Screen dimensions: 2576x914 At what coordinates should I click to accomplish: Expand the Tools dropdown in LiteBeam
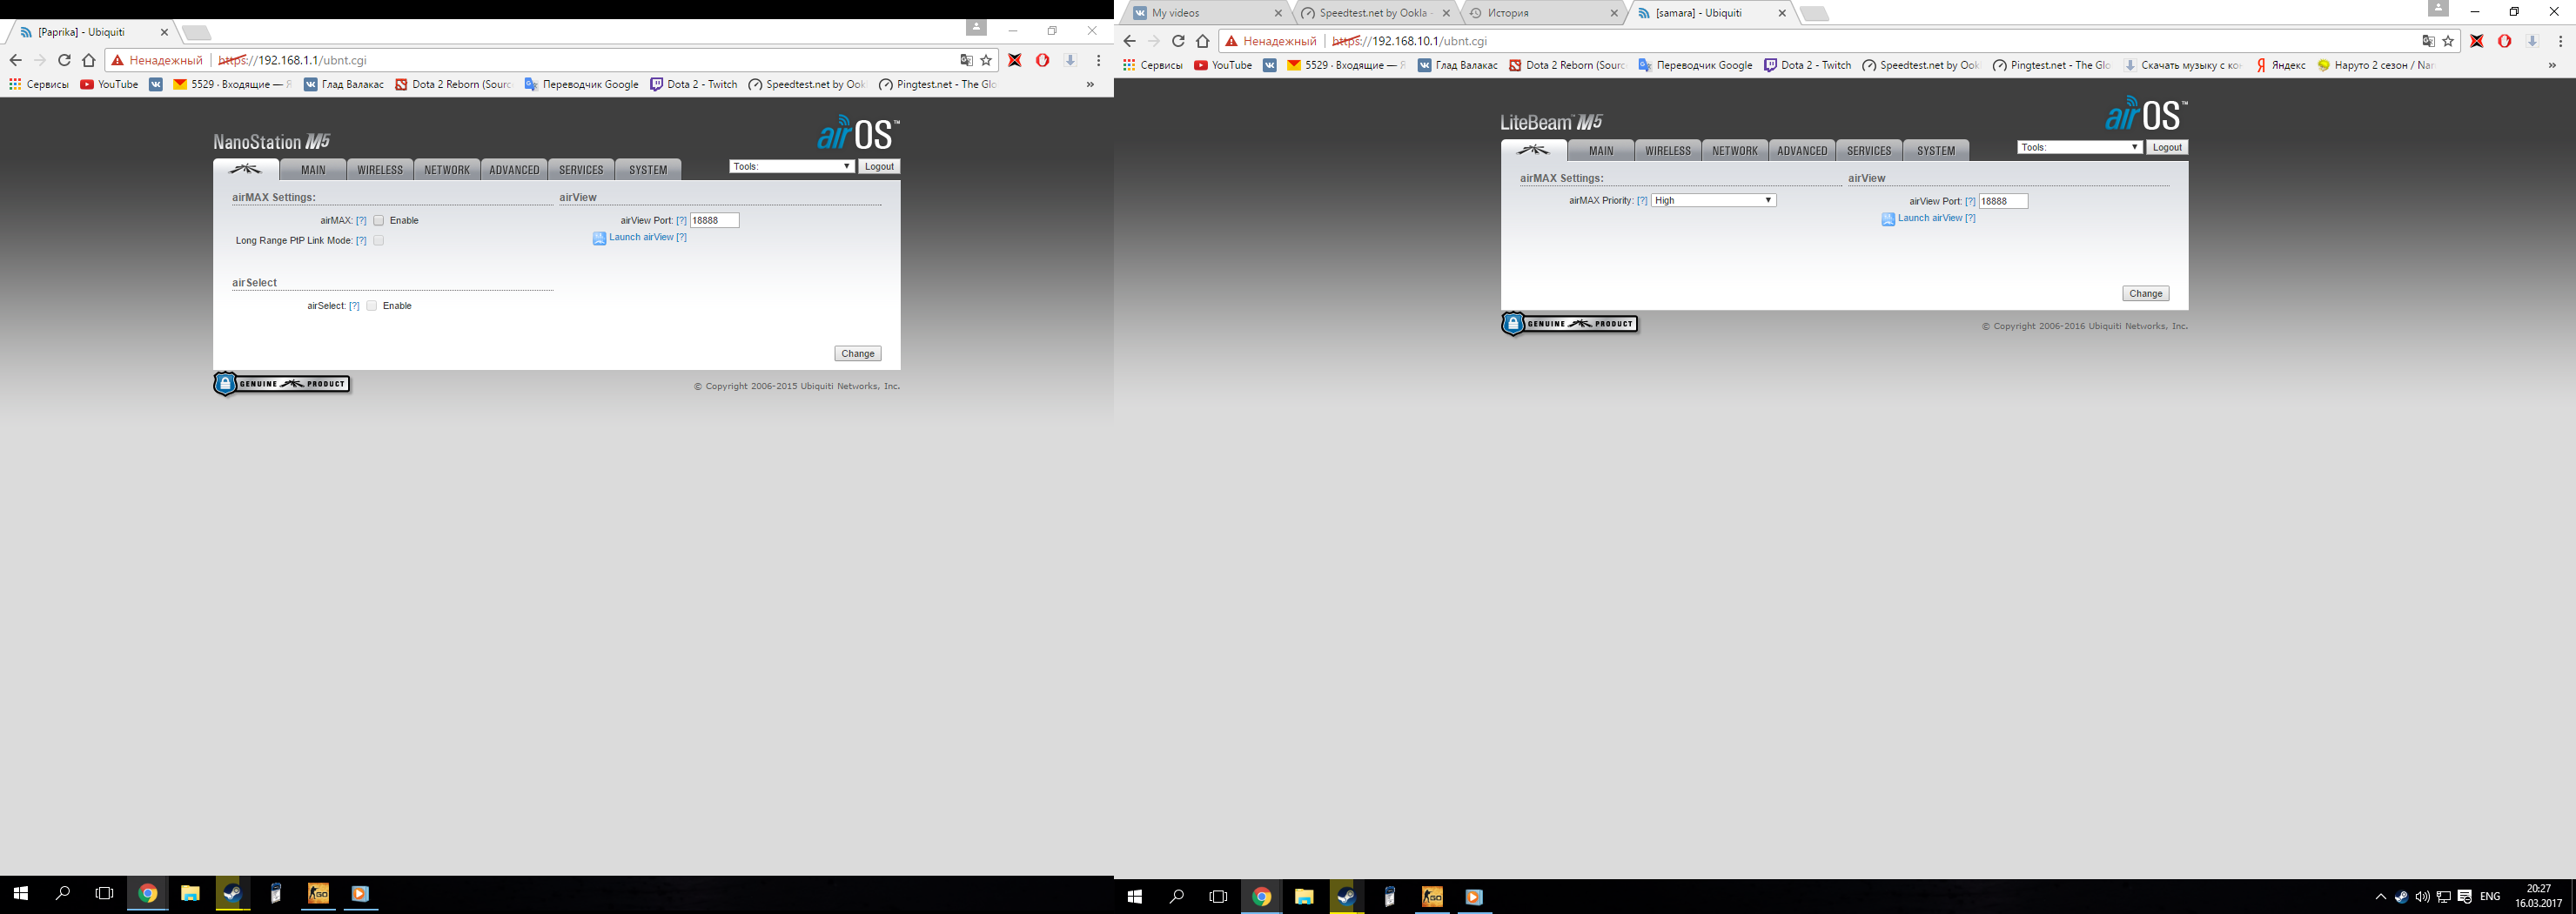(2078, 148)
